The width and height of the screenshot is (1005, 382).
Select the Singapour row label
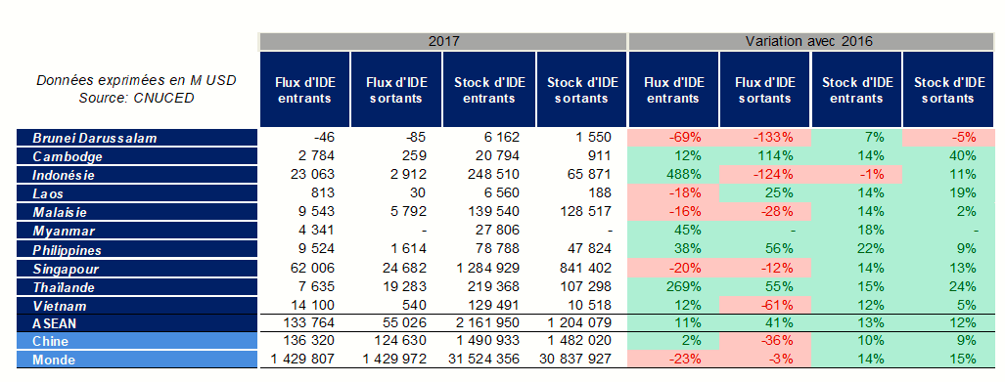click(137, 268)
